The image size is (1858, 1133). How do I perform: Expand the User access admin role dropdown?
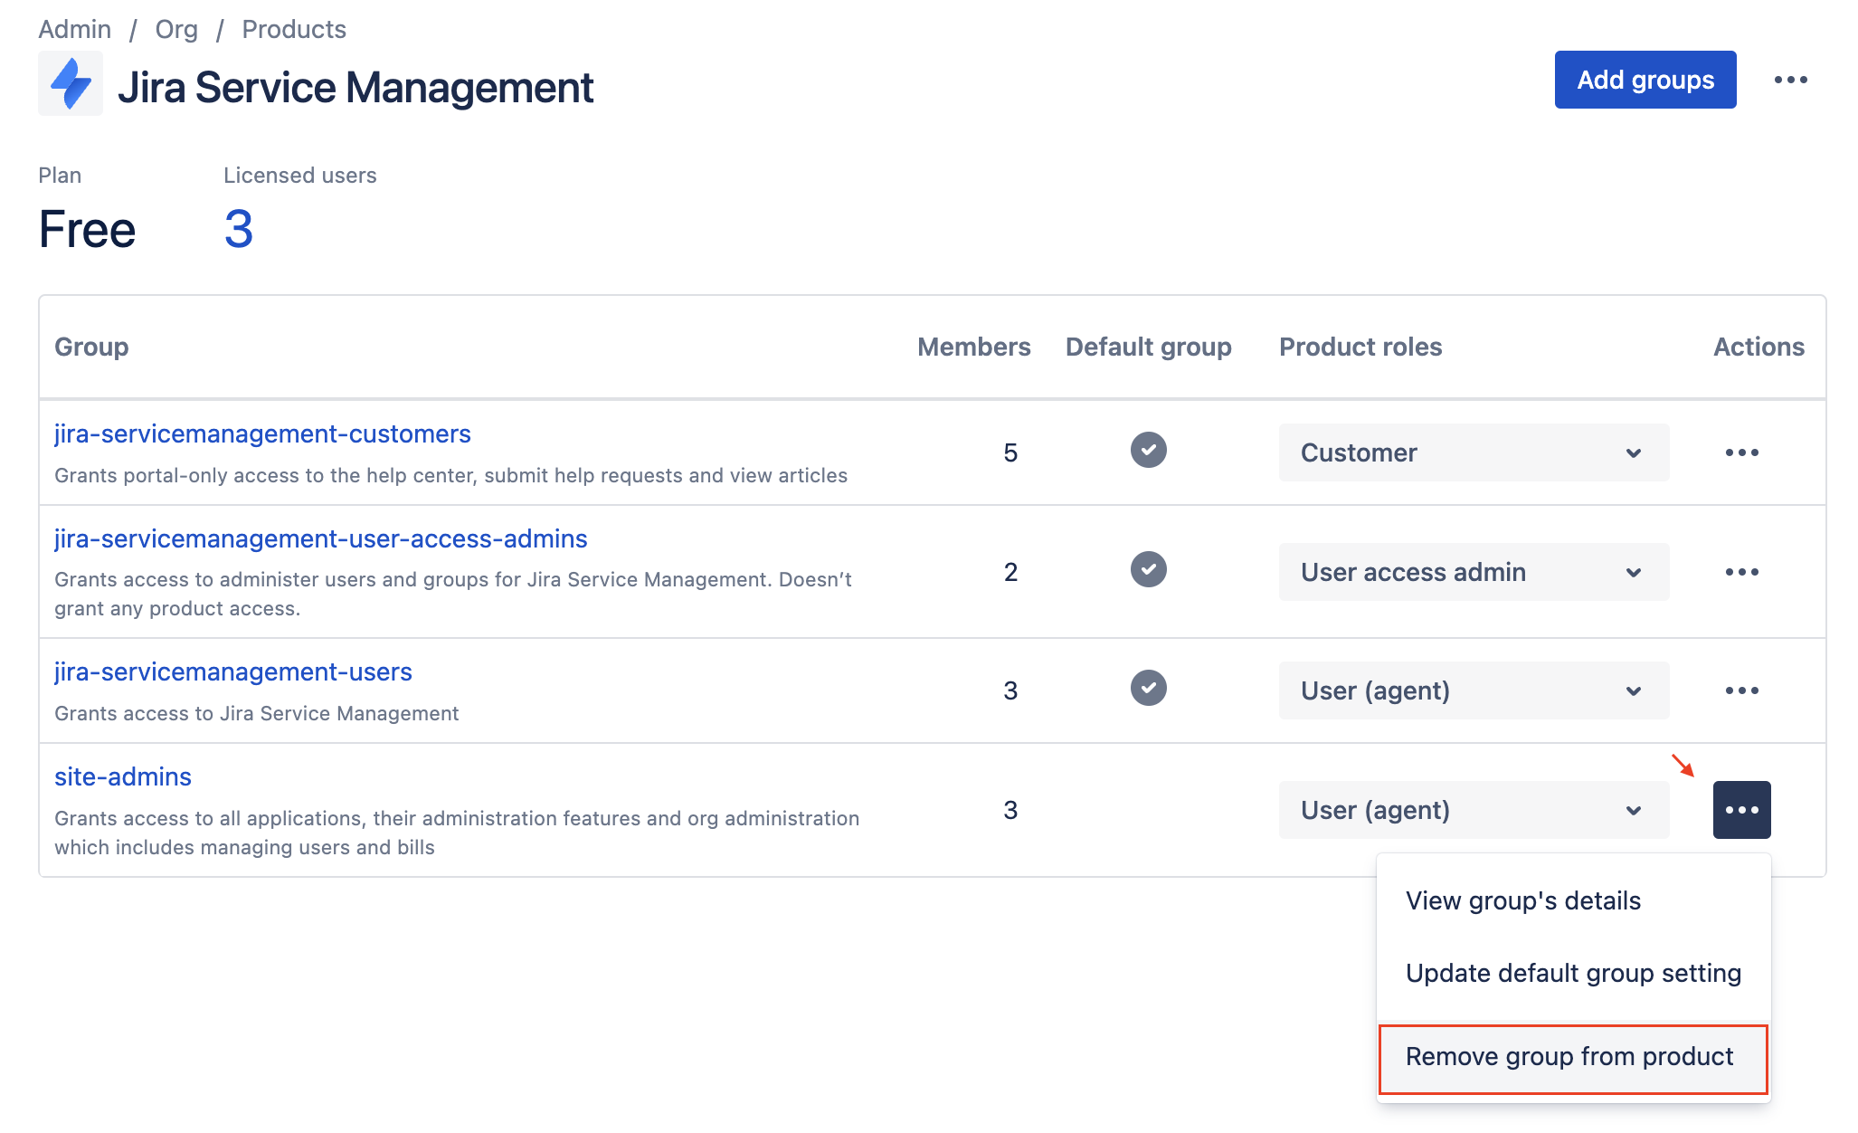1473,572
